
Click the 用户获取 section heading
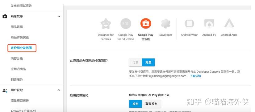[x=17, y=90]
